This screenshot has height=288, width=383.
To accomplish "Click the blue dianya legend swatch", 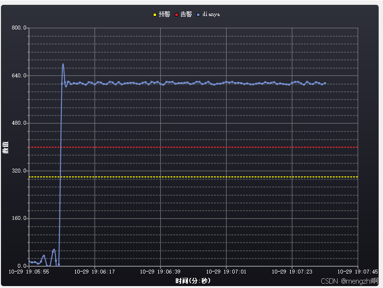I will [x=198, y=14].
